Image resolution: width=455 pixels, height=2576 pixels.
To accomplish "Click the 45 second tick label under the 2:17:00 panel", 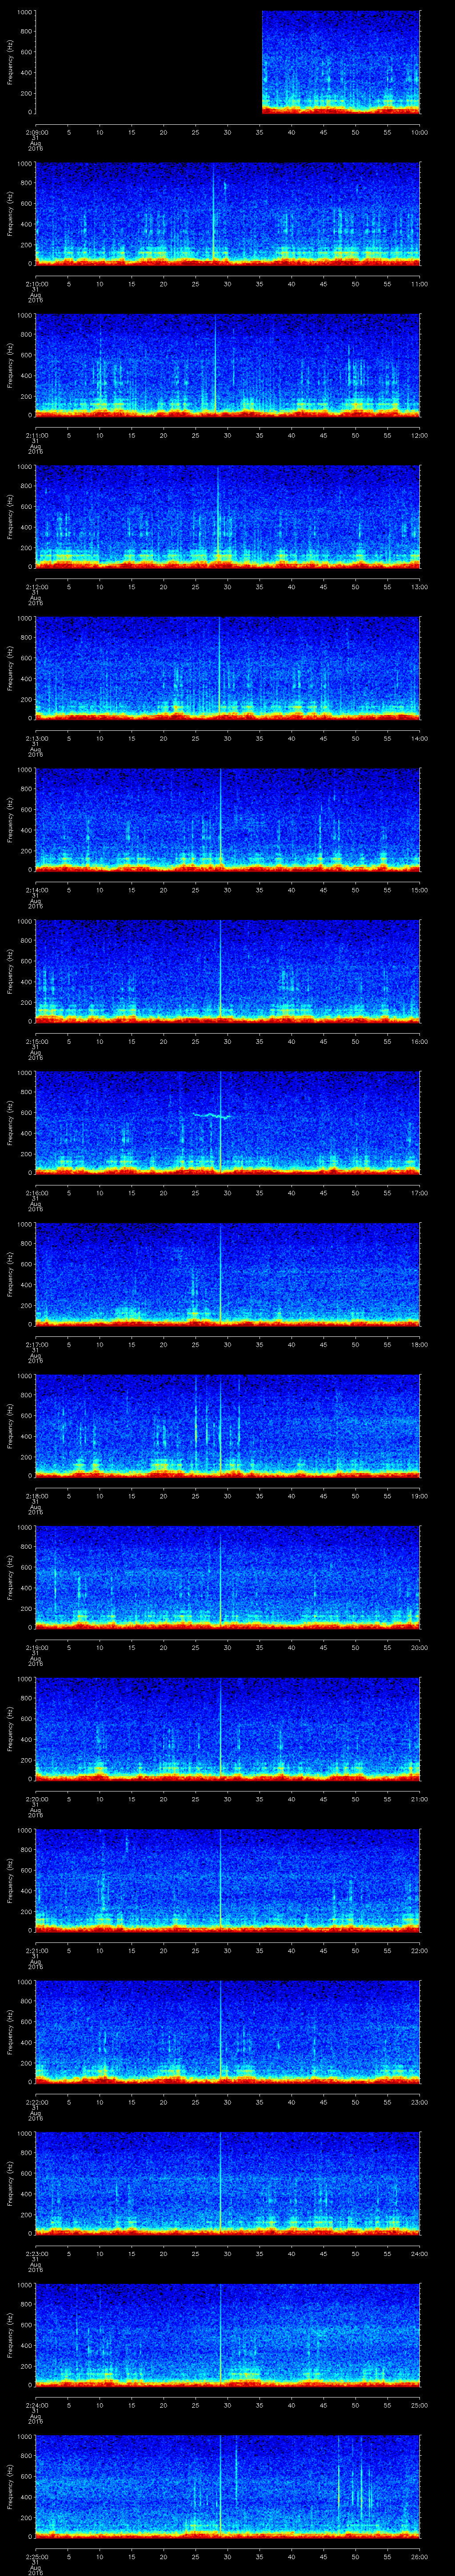I will tap(323, 1344).
